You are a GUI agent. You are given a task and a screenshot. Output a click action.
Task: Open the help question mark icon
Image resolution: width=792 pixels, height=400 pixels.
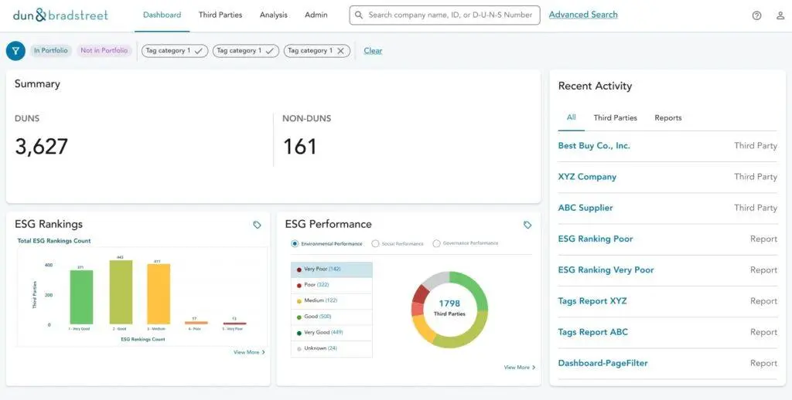point(756,15)
